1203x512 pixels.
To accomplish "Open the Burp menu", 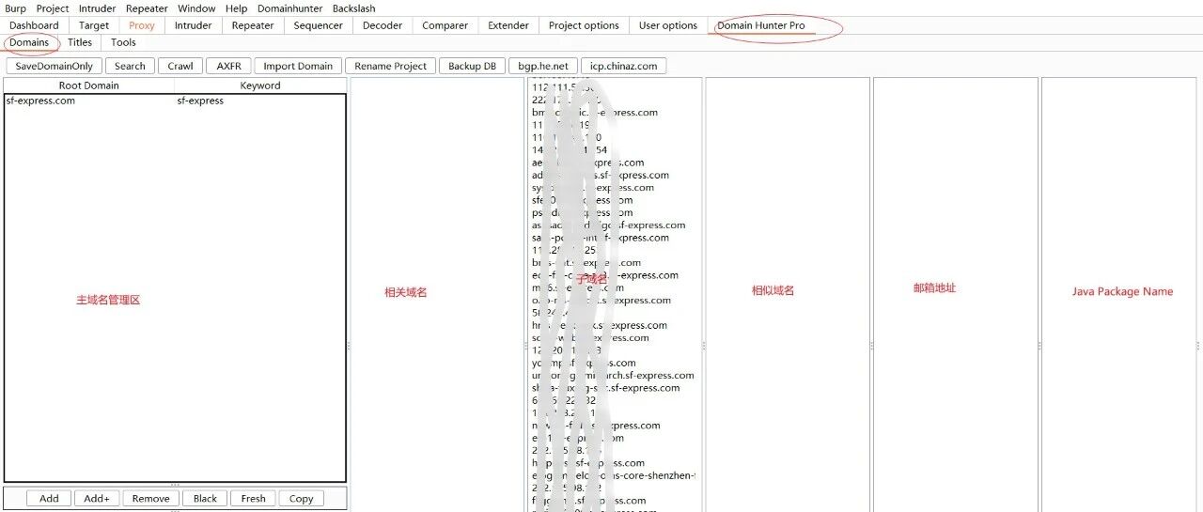I will 15,8.
